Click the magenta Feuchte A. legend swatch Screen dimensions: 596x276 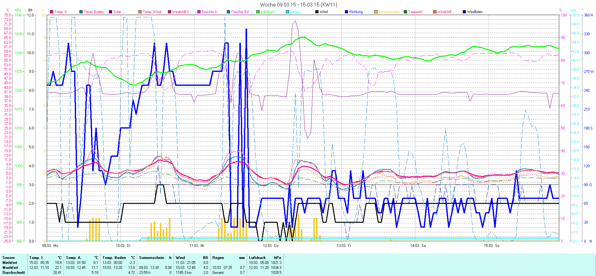199,12
